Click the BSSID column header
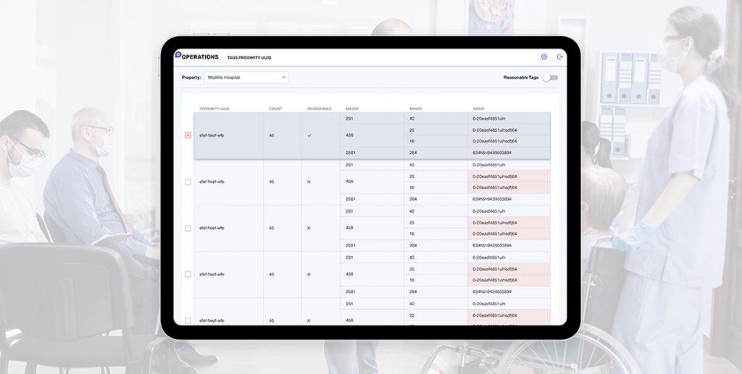 point(478,109)
